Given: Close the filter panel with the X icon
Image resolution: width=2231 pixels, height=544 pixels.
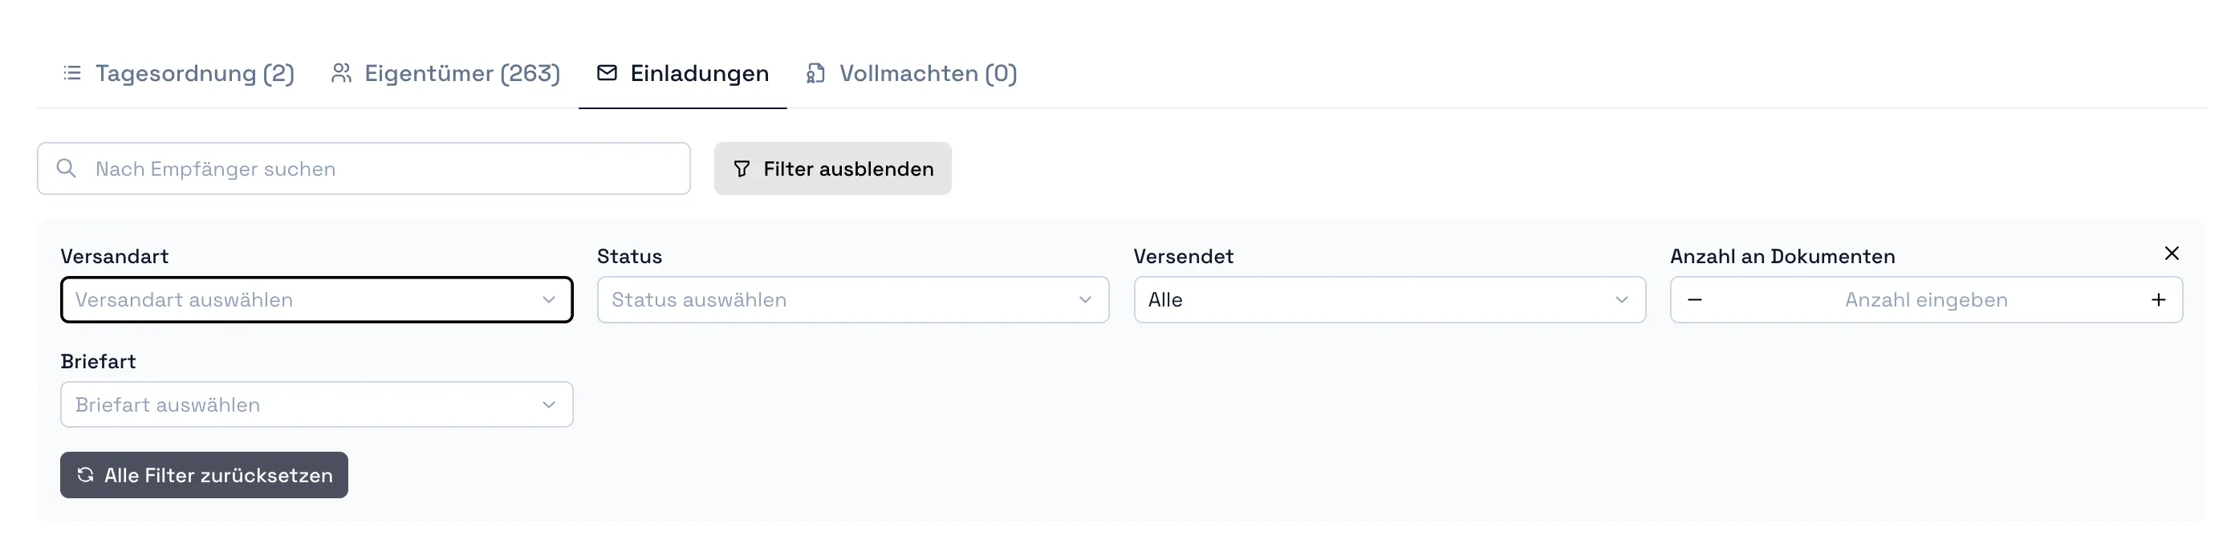Looking at the screenshot, I should (x=2172, y=253).
